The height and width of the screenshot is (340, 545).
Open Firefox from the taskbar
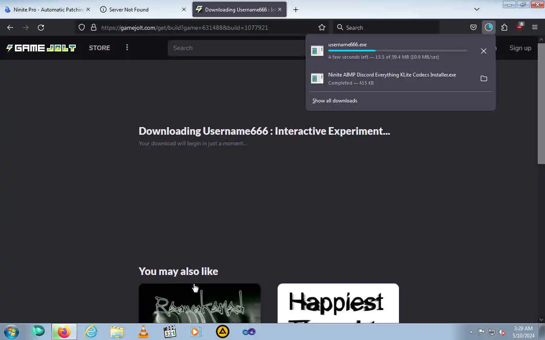pyautogui.click(x=64, y=331)
